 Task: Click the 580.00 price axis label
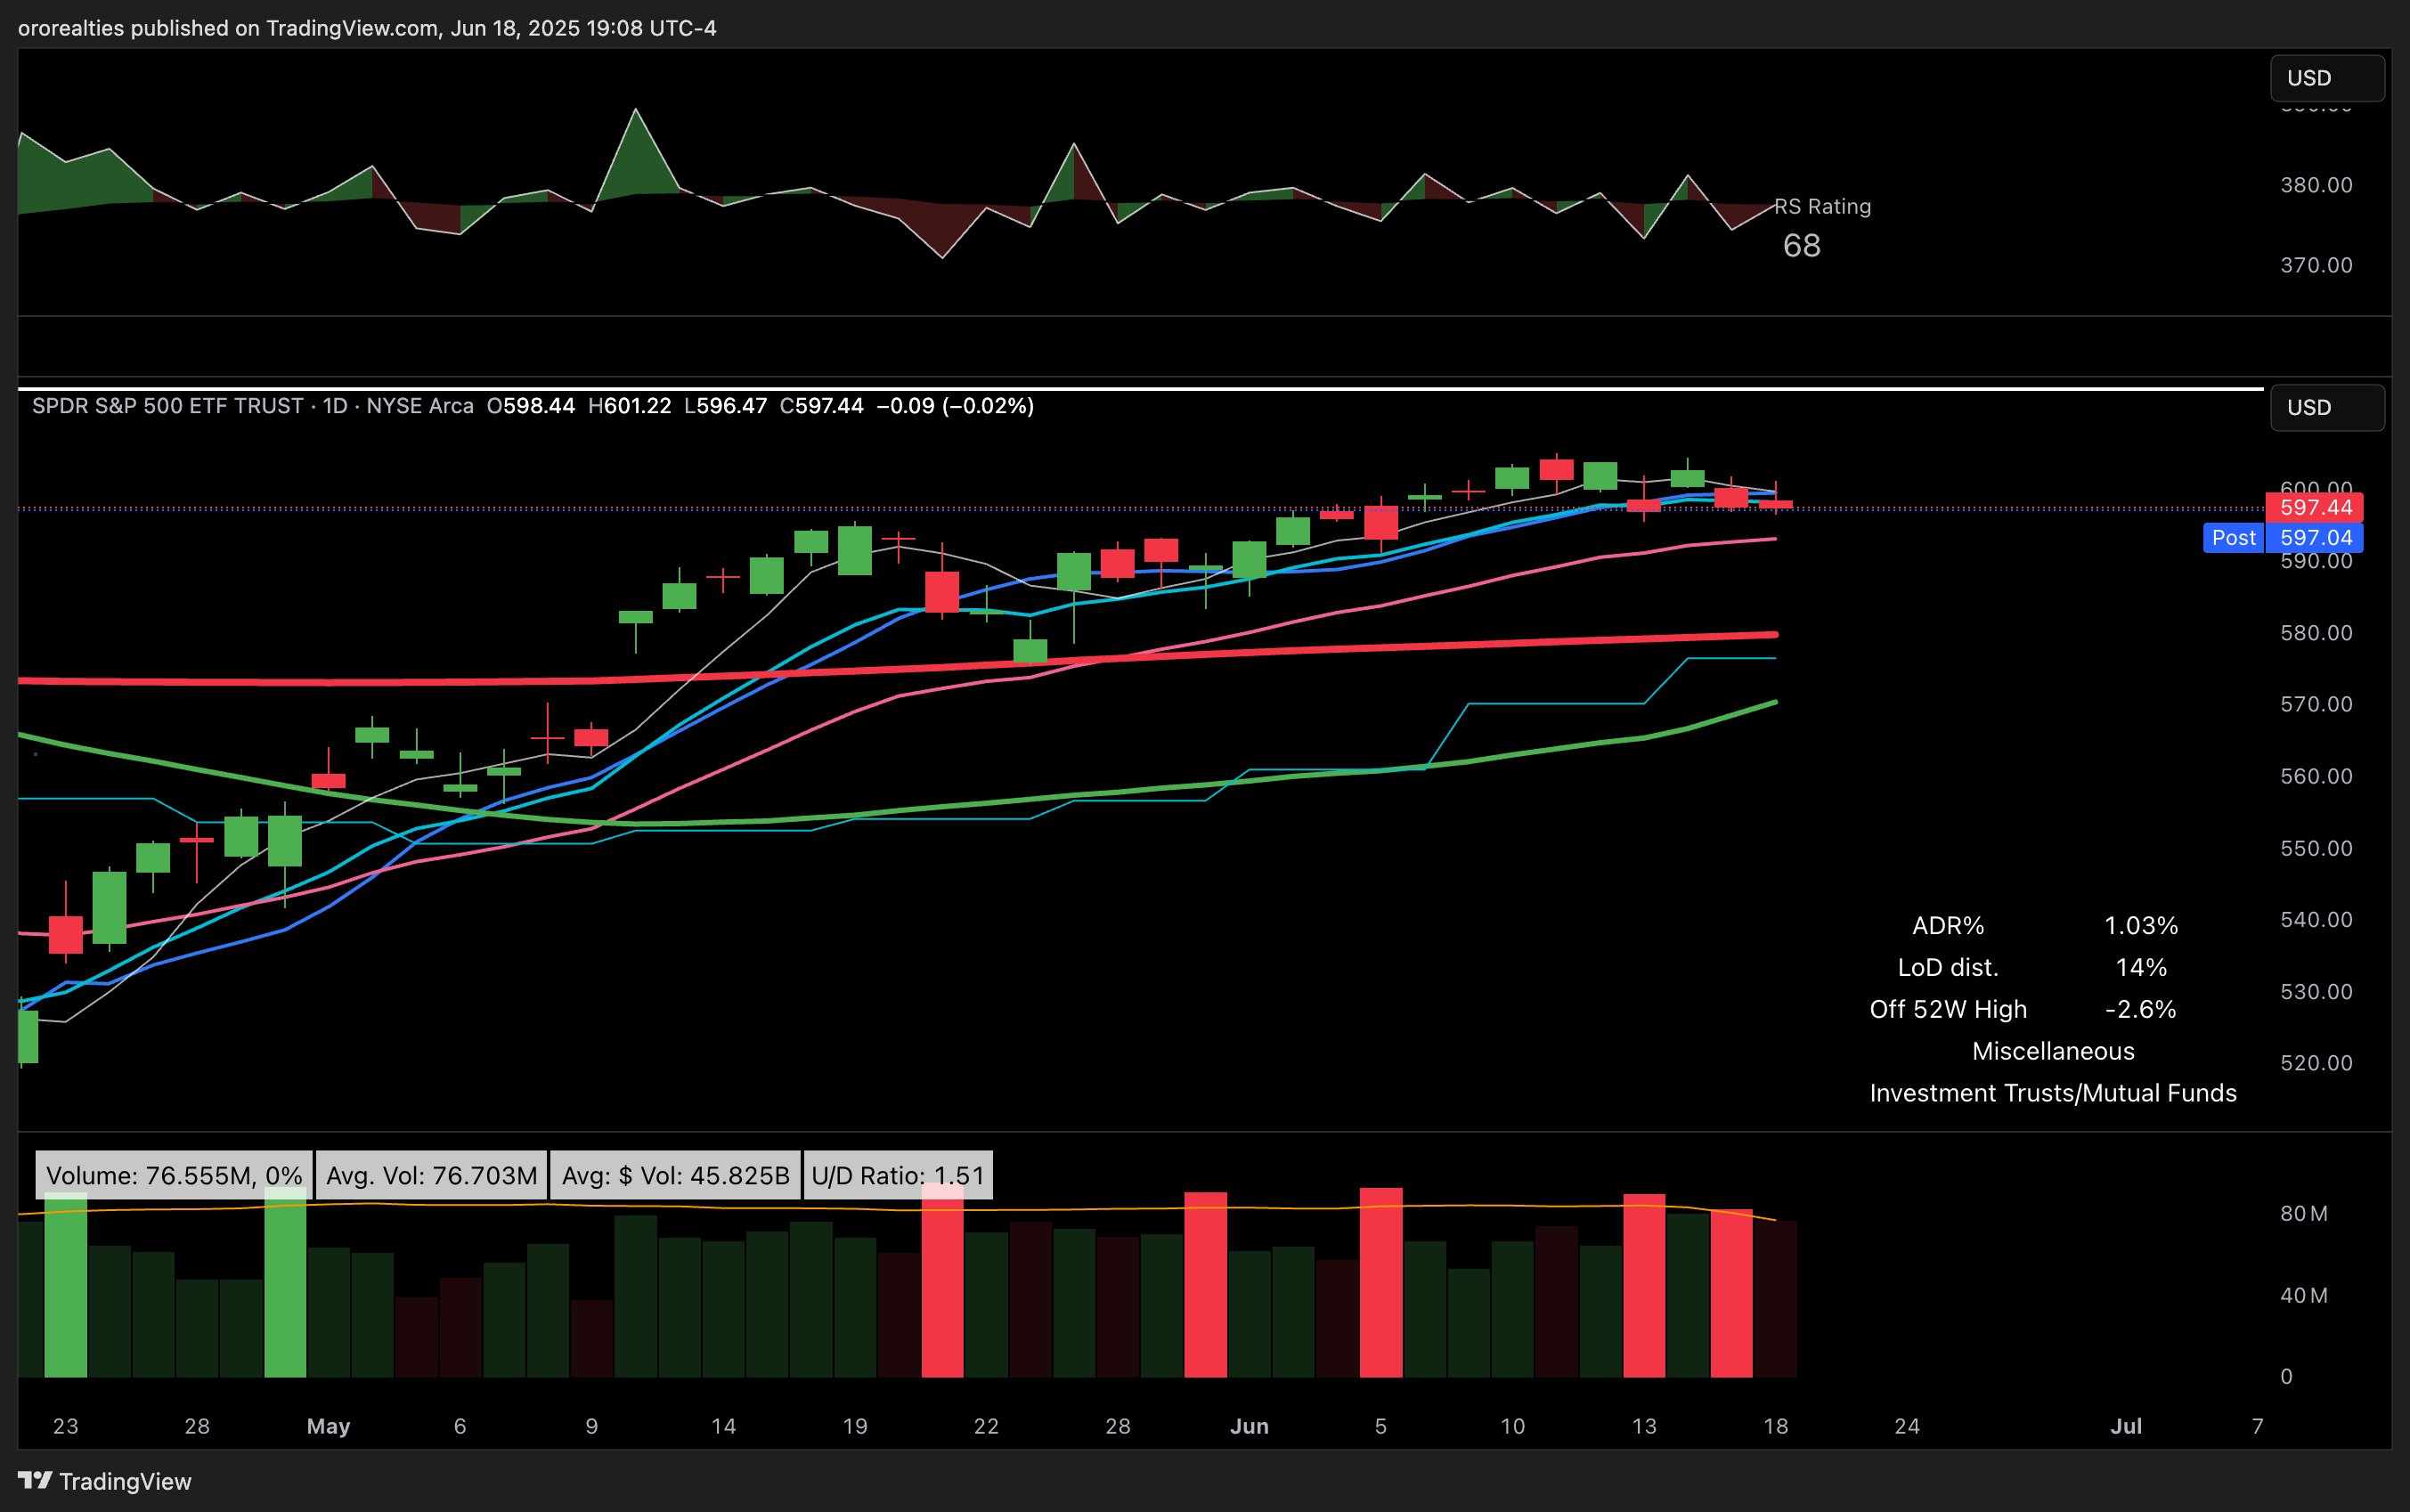pyautogui.click(x=2316, y=633)
